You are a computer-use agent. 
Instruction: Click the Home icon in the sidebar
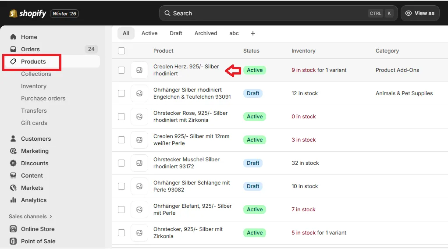[13, 37]
